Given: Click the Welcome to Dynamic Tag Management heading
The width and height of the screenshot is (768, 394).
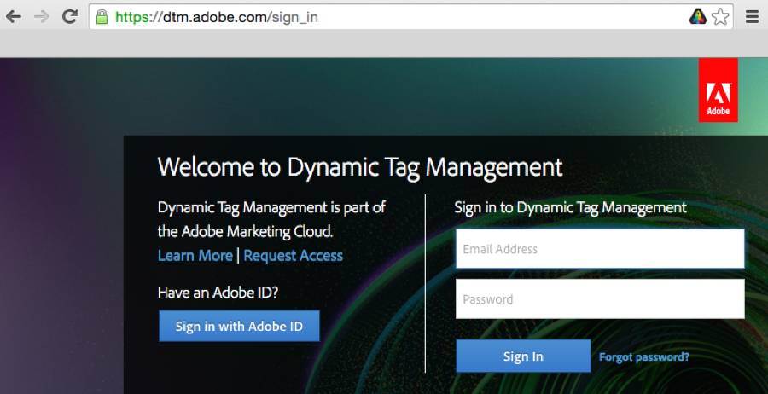Looking at the screenshot, I should [360, 166].
